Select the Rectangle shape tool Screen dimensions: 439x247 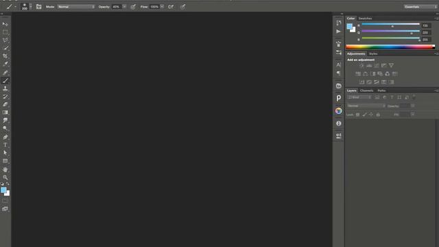pos(5,161)
